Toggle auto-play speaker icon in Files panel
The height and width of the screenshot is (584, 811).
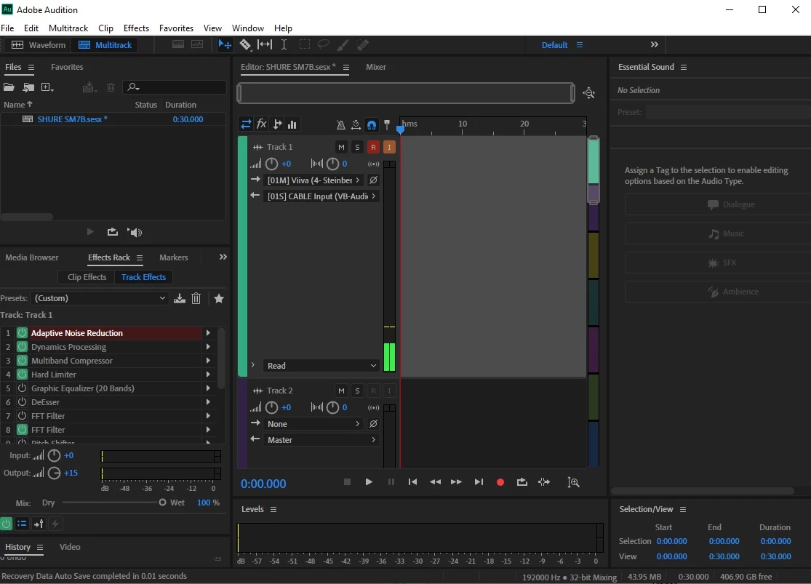tap(135, 232)
